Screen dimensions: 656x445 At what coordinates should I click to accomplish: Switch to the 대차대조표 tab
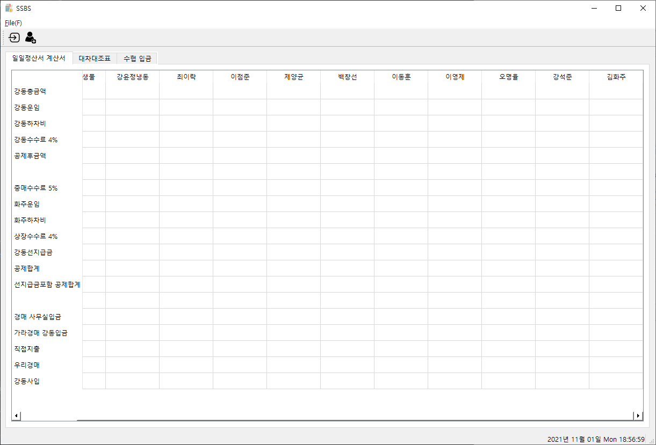95,59
